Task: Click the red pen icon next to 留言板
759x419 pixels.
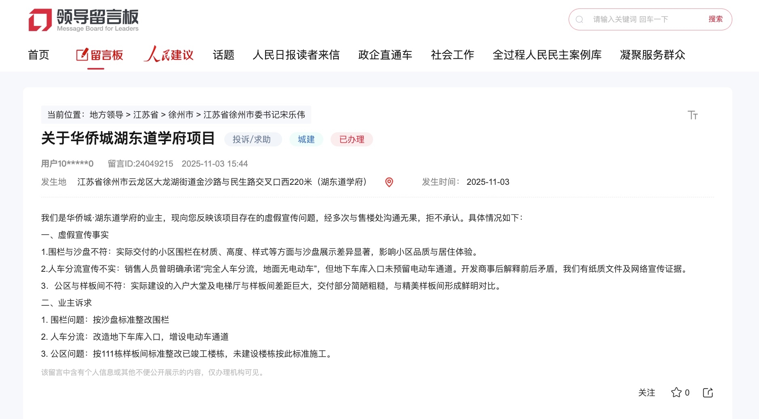Action: [x=81, y=55]
